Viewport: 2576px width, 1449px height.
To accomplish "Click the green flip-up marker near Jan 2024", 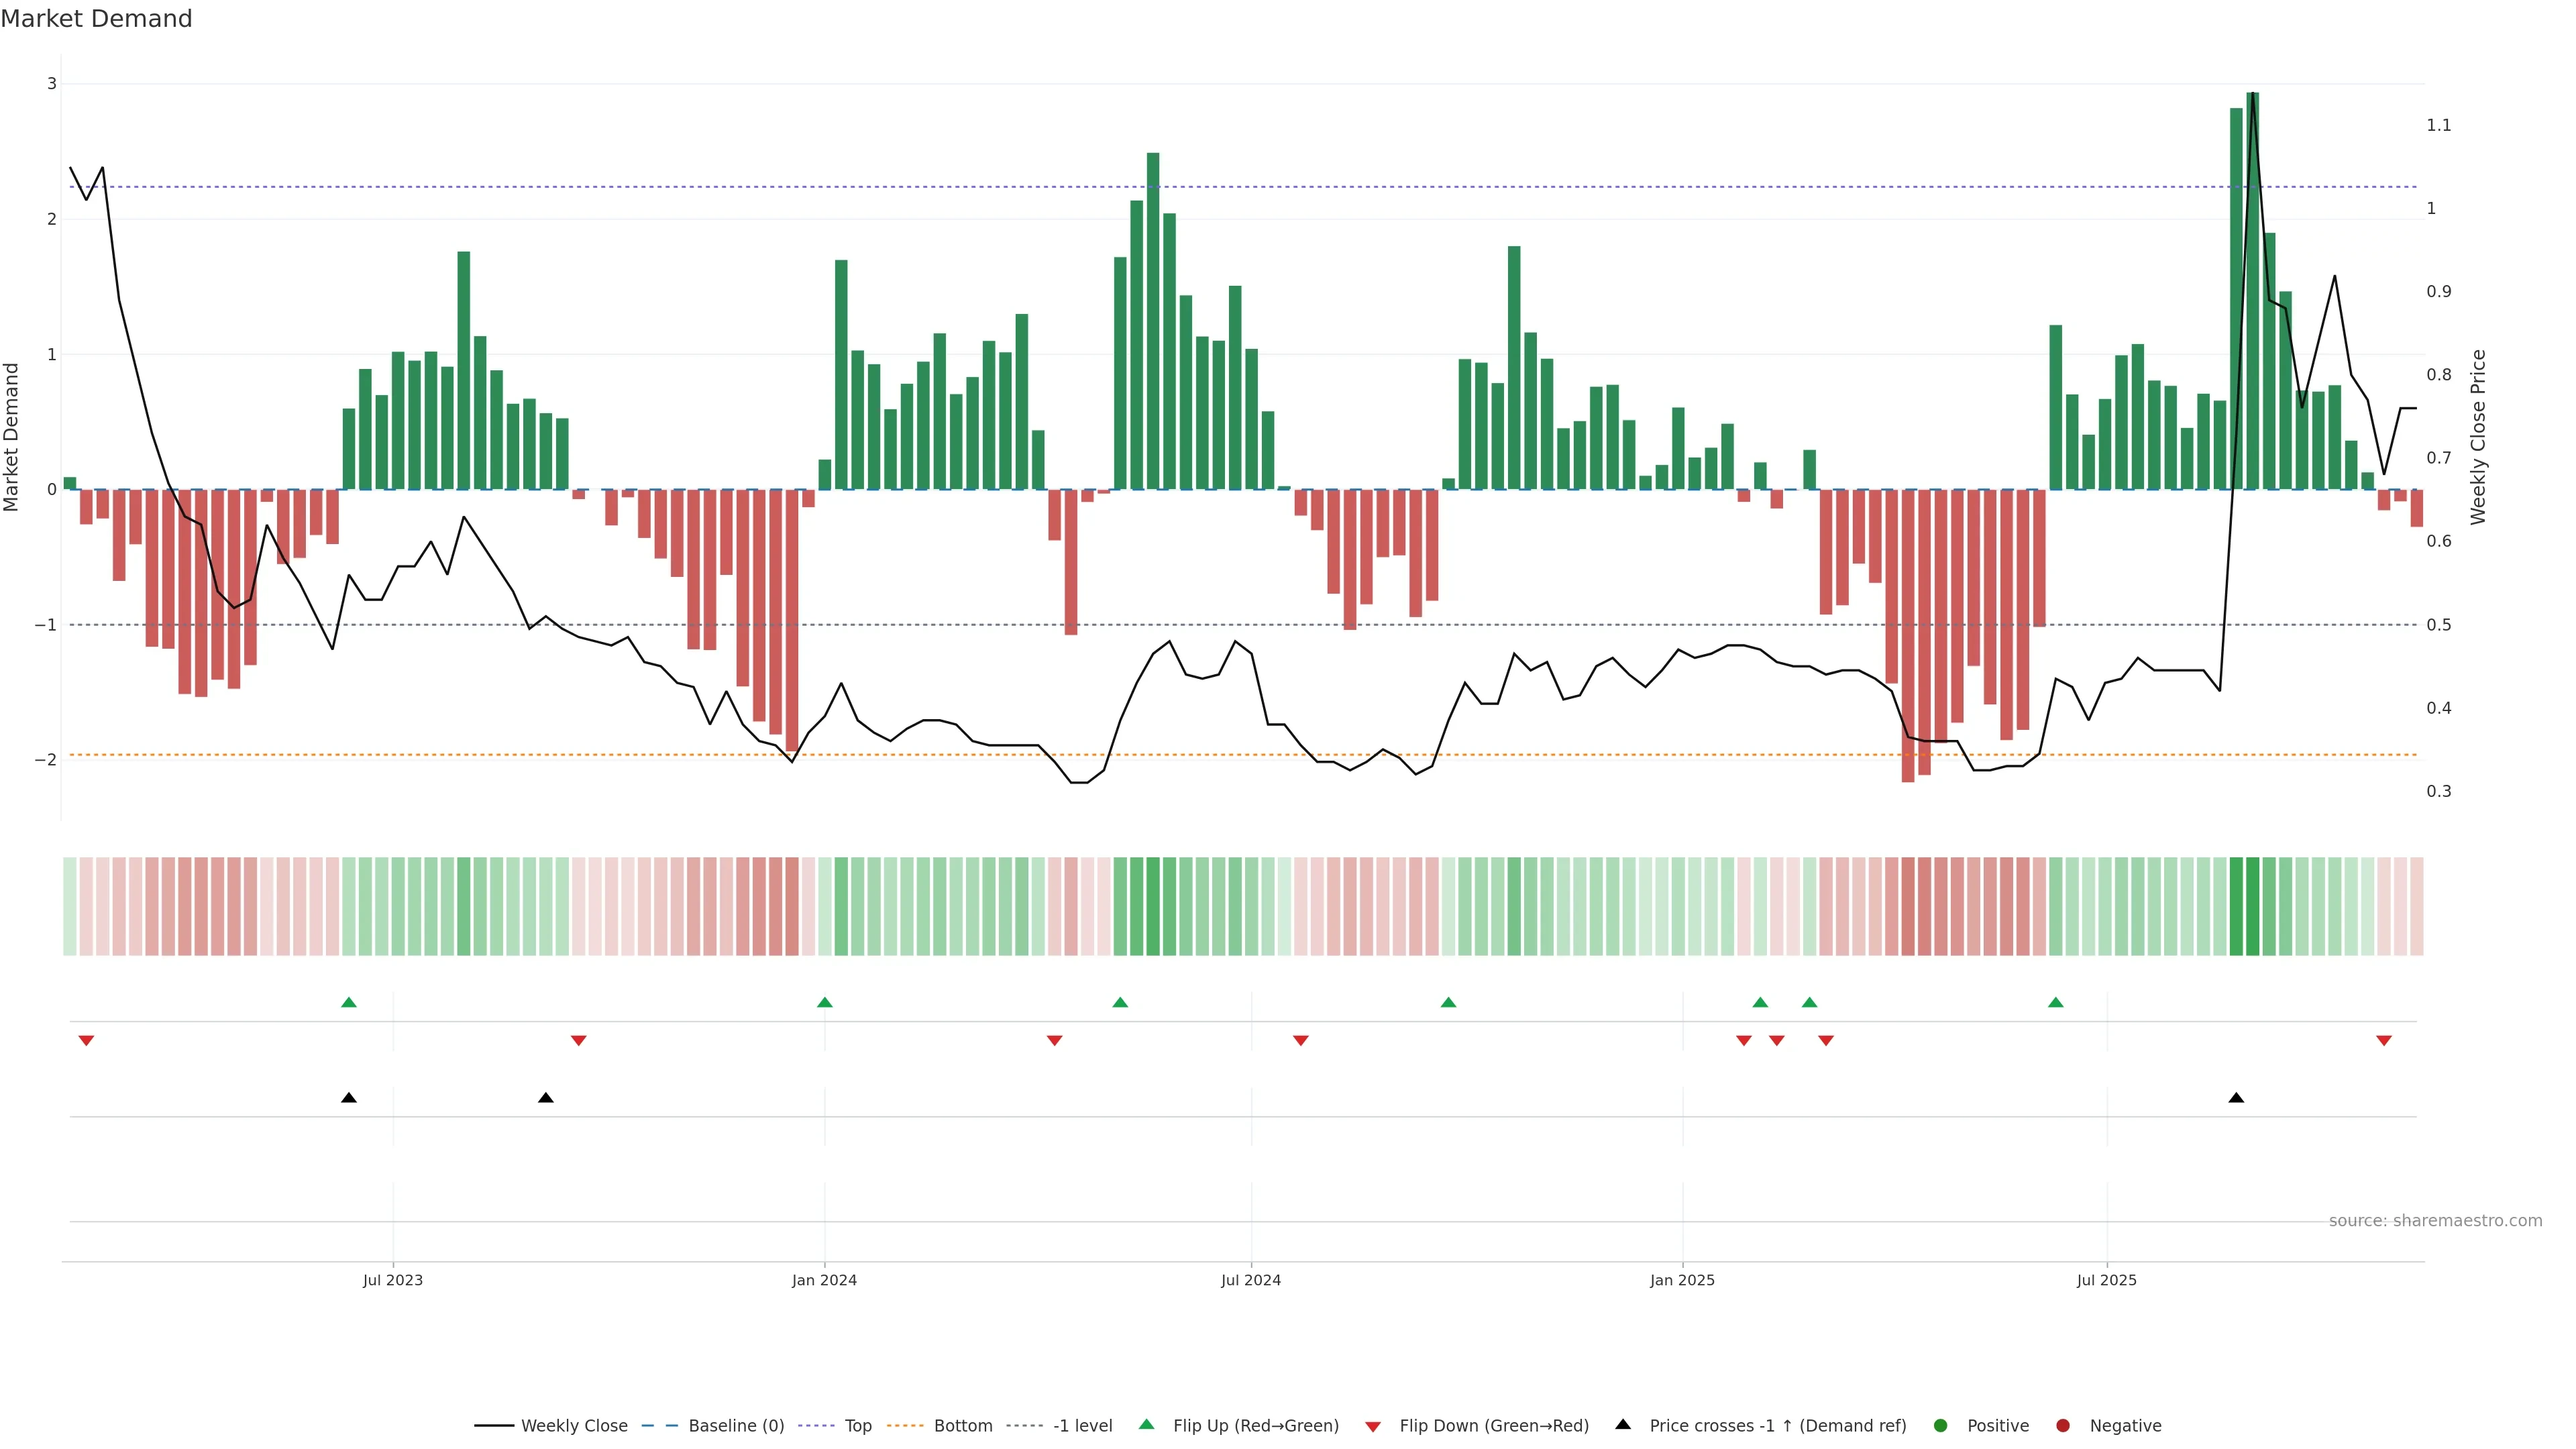I will pos(824,1002).
